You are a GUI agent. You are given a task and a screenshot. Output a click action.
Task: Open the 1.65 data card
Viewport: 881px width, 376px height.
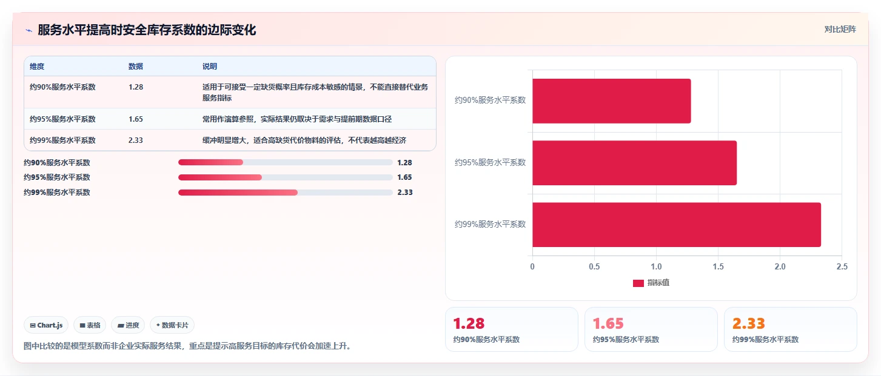651,329
